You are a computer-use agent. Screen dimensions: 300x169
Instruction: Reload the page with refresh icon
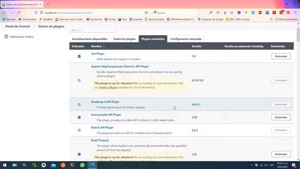point(19,13)
